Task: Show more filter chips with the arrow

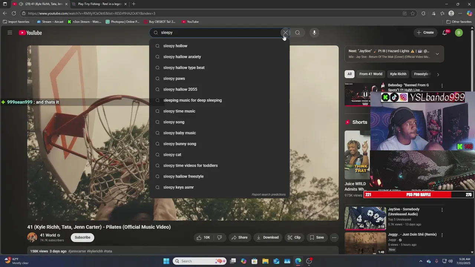Action: [x=438, y=74]
